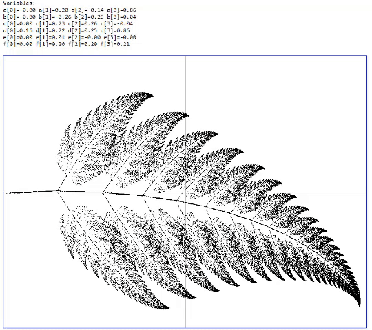Viewport: 372px width, 330px height.
Task: Select the f[0] variable entry
Action: (18, 44)
